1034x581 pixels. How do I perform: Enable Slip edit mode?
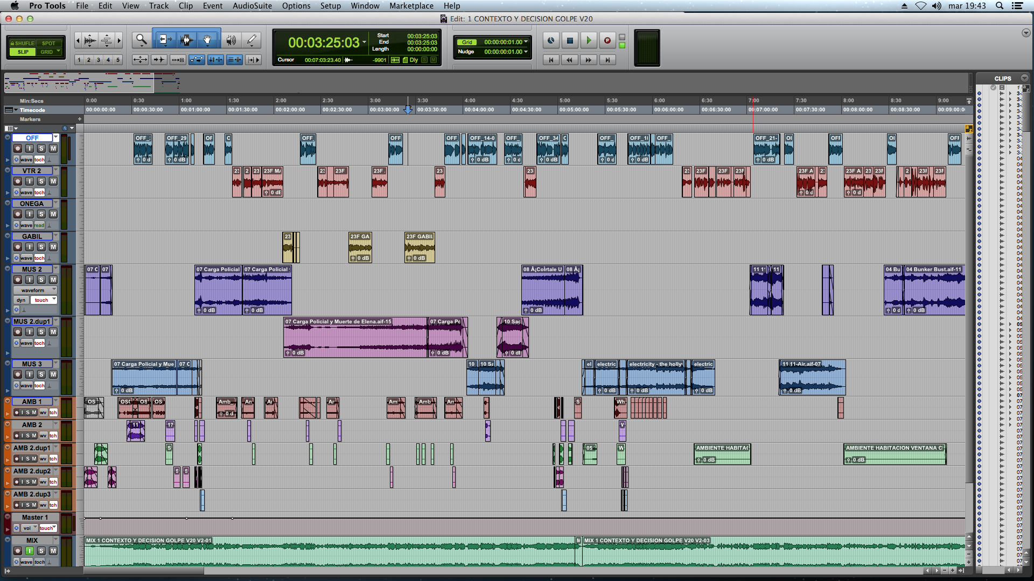pos(23,52)
